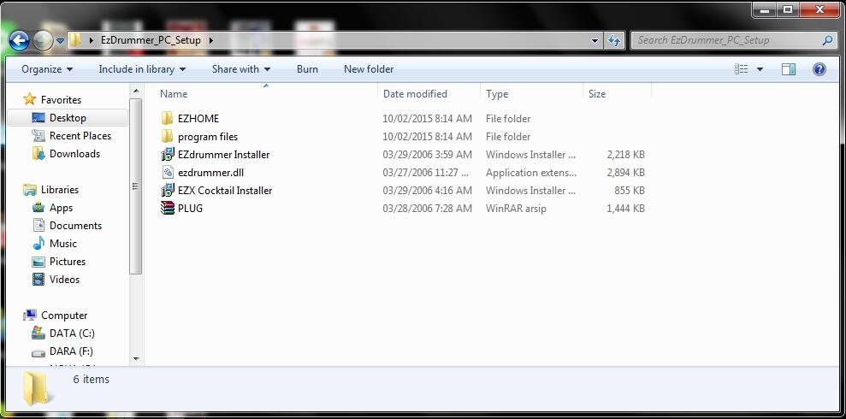Open Desktop in Favorites

[x=68, y=117]
